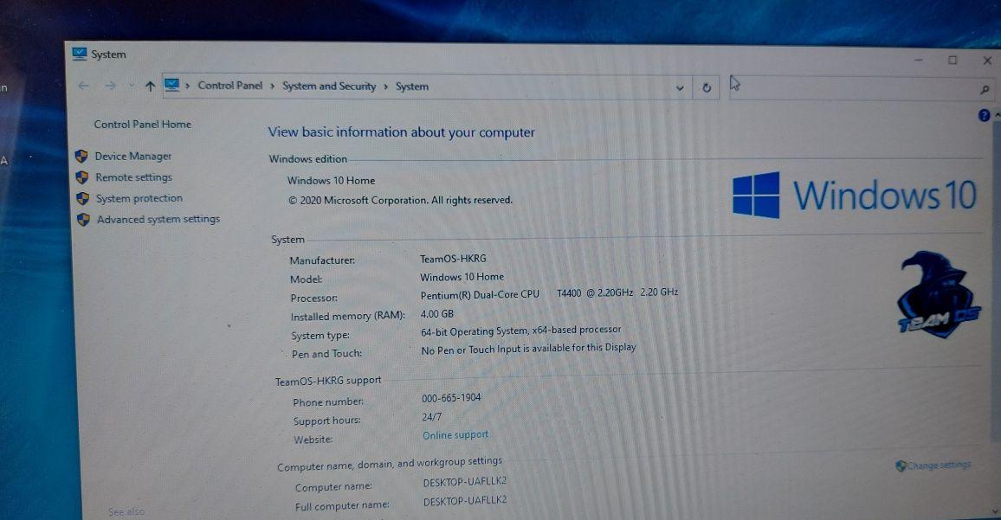The width and height of the screenshot is (1001, 520).
Task: Click the Online support website link
Action: pos(455,435)
